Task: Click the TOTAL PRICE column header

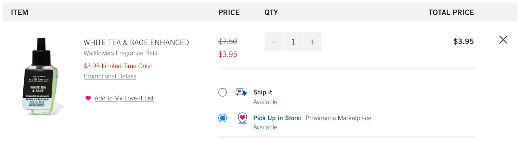Action: click(x=451, y=12)
